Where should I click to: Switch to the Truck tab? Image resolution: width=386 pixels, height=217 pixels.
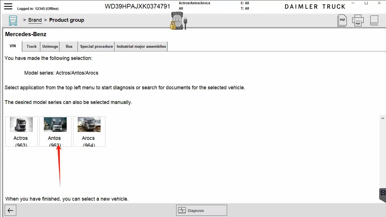click(x=32, y=46)
